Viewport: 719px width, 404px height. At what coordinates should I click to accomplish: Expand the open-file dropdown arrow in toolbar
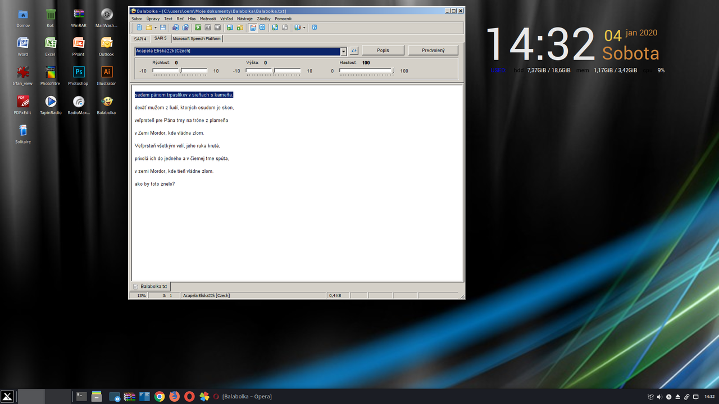pos(156,27)
